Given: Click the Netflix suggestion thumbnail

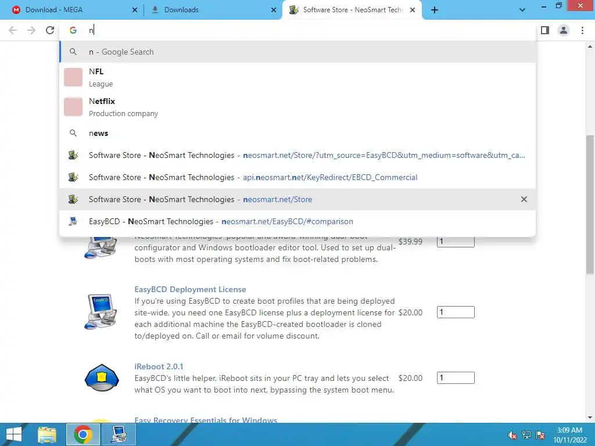Looking at the screenshot, I should (73, 107).
